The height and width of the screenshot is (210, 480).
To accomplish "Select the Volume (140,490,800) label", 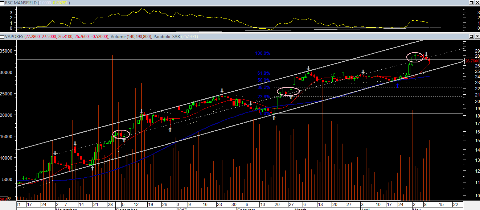I will (131, 37).
